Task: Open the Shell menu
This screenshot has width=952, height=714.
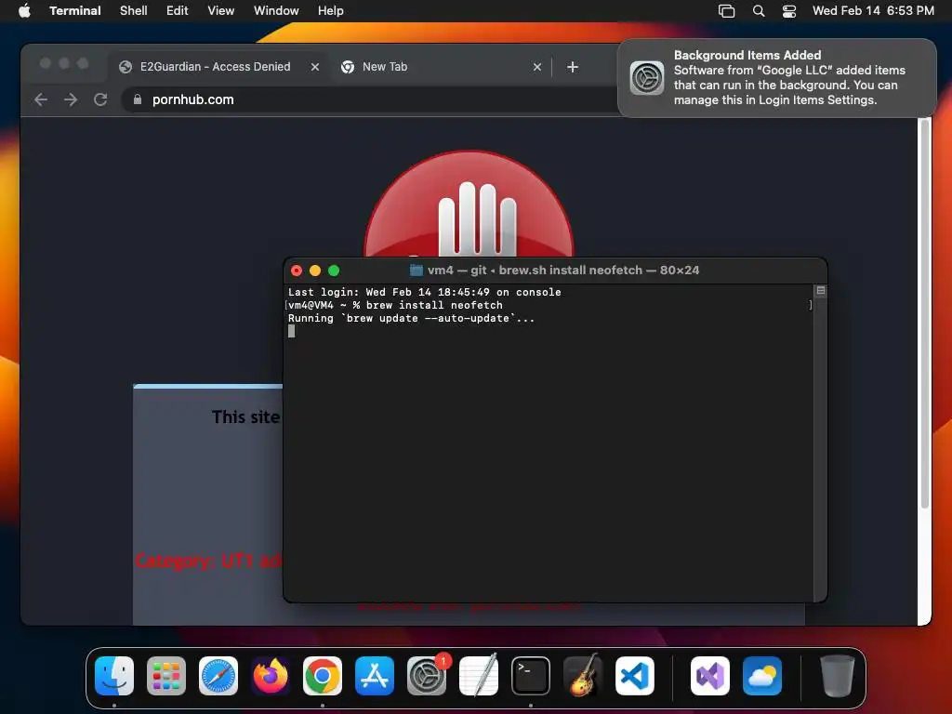Action: coord(133,11)
